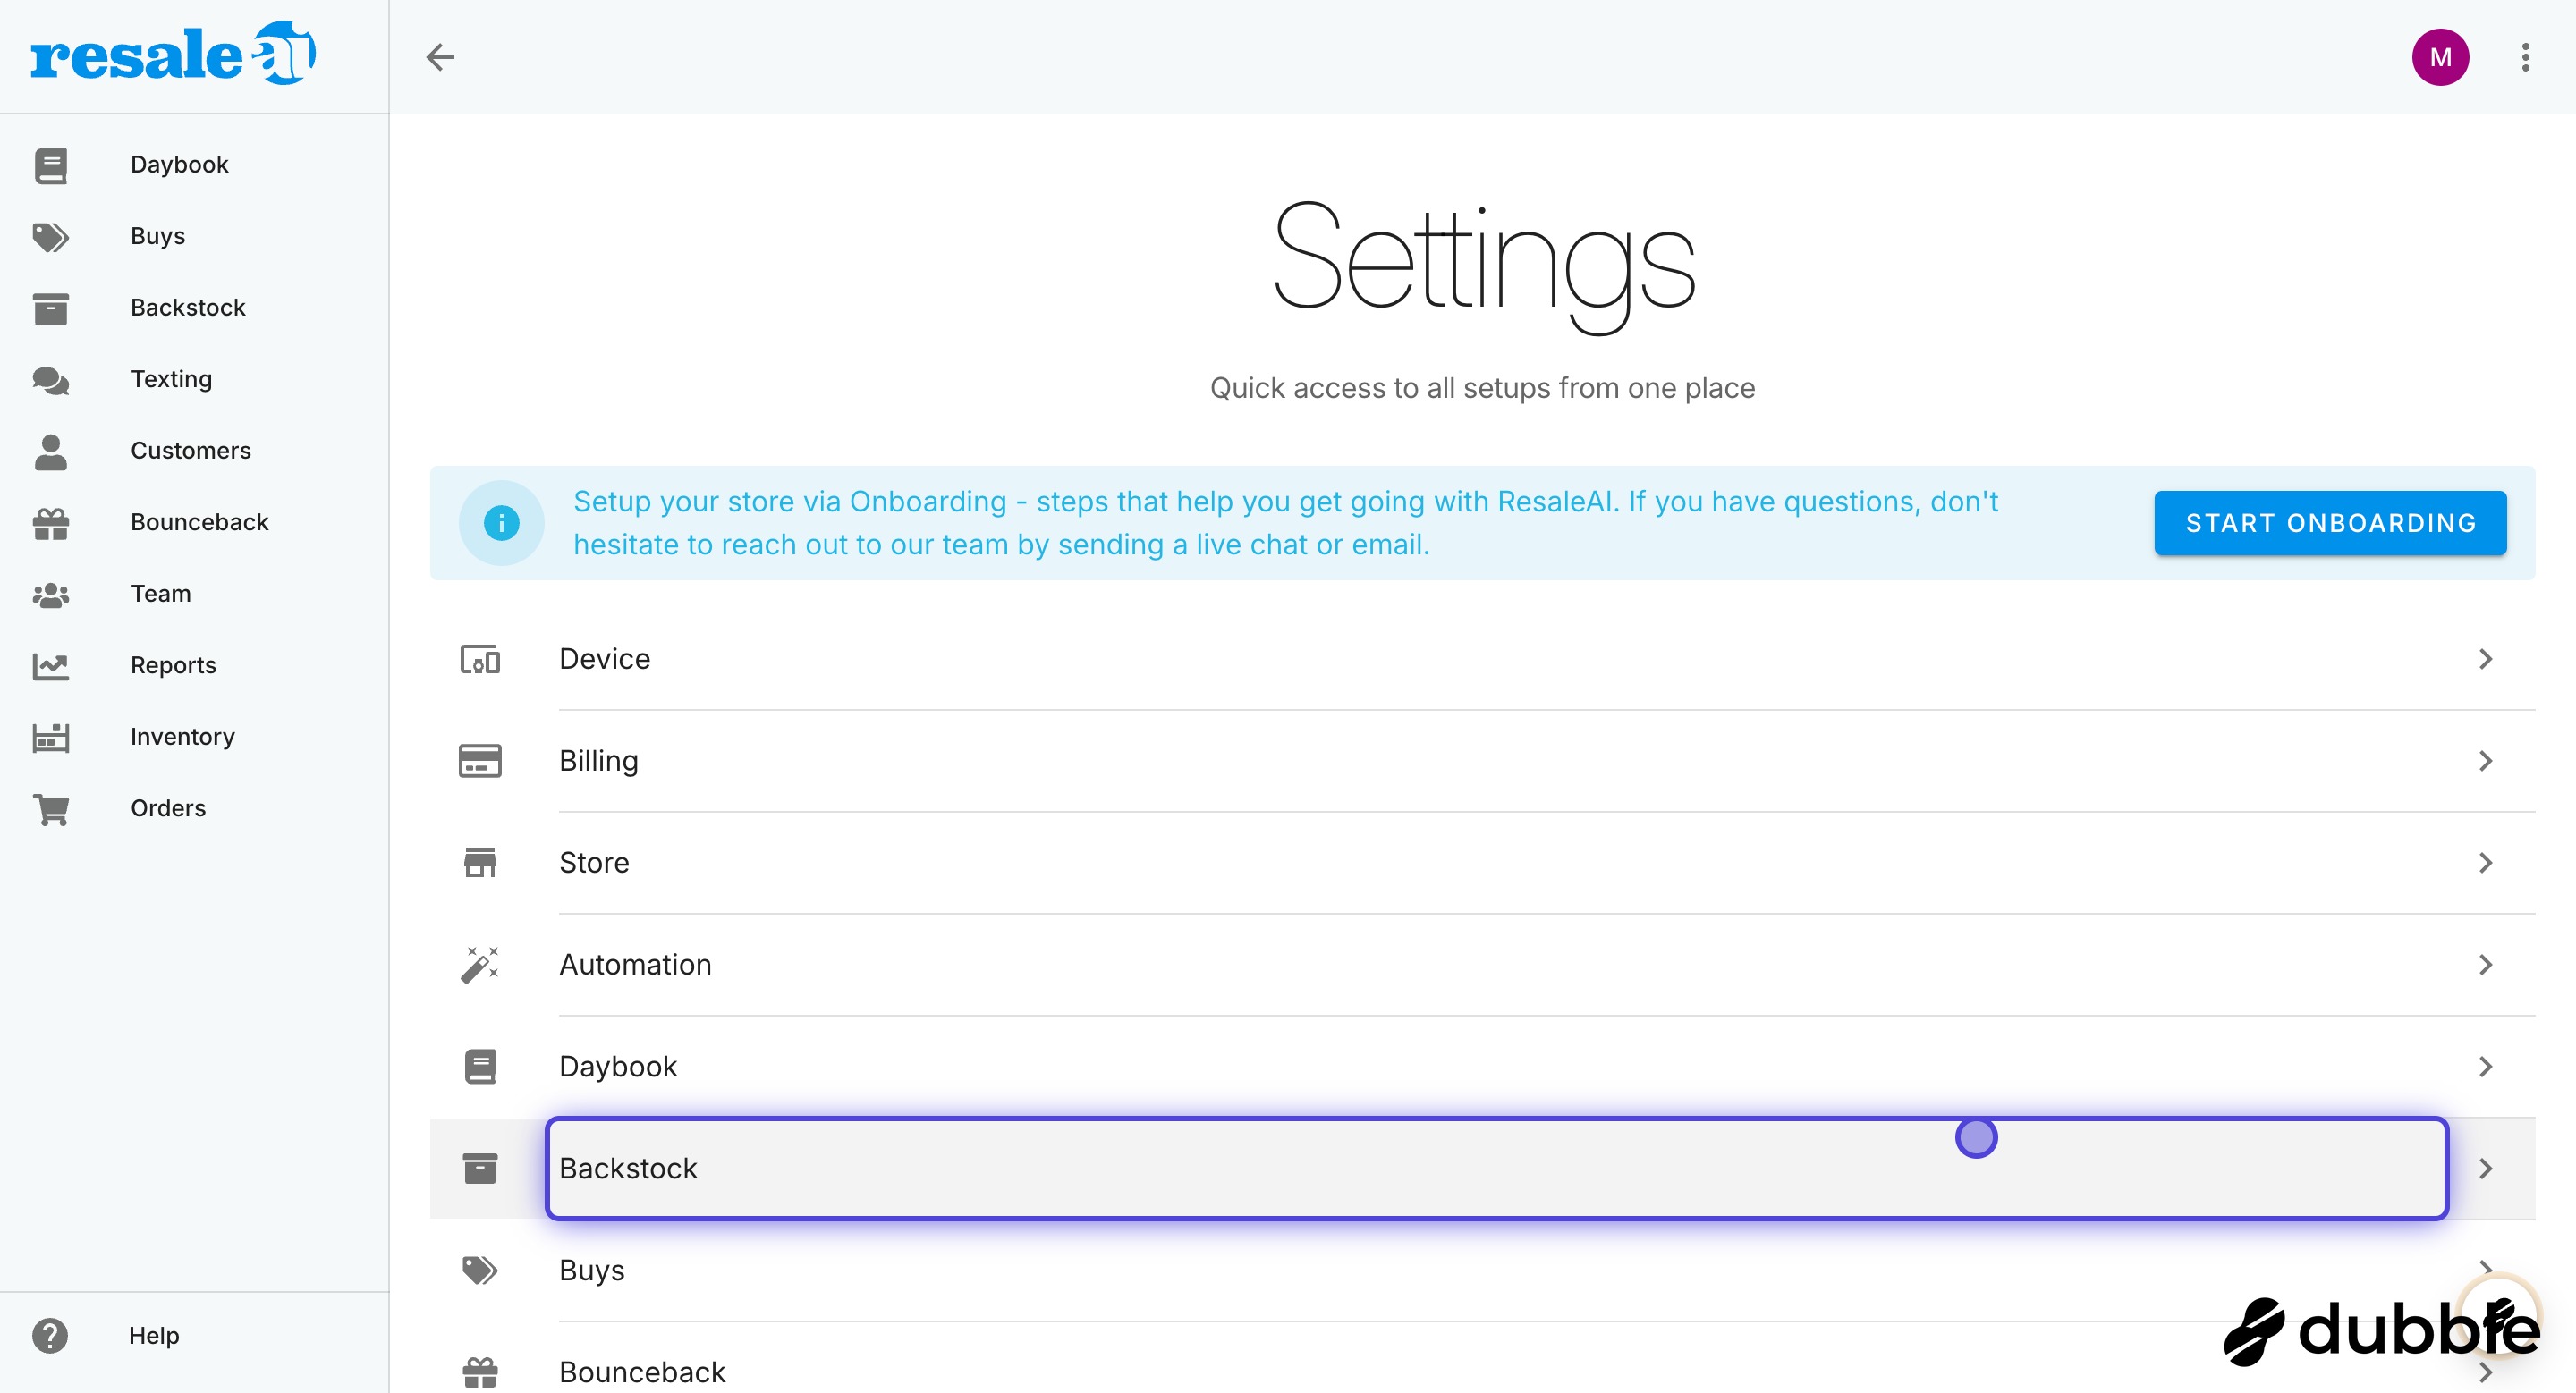Click the Inventory shelf icon in sidebar
The height and width of the screenshot is (1393, 2576).
[x=50, y=738]
